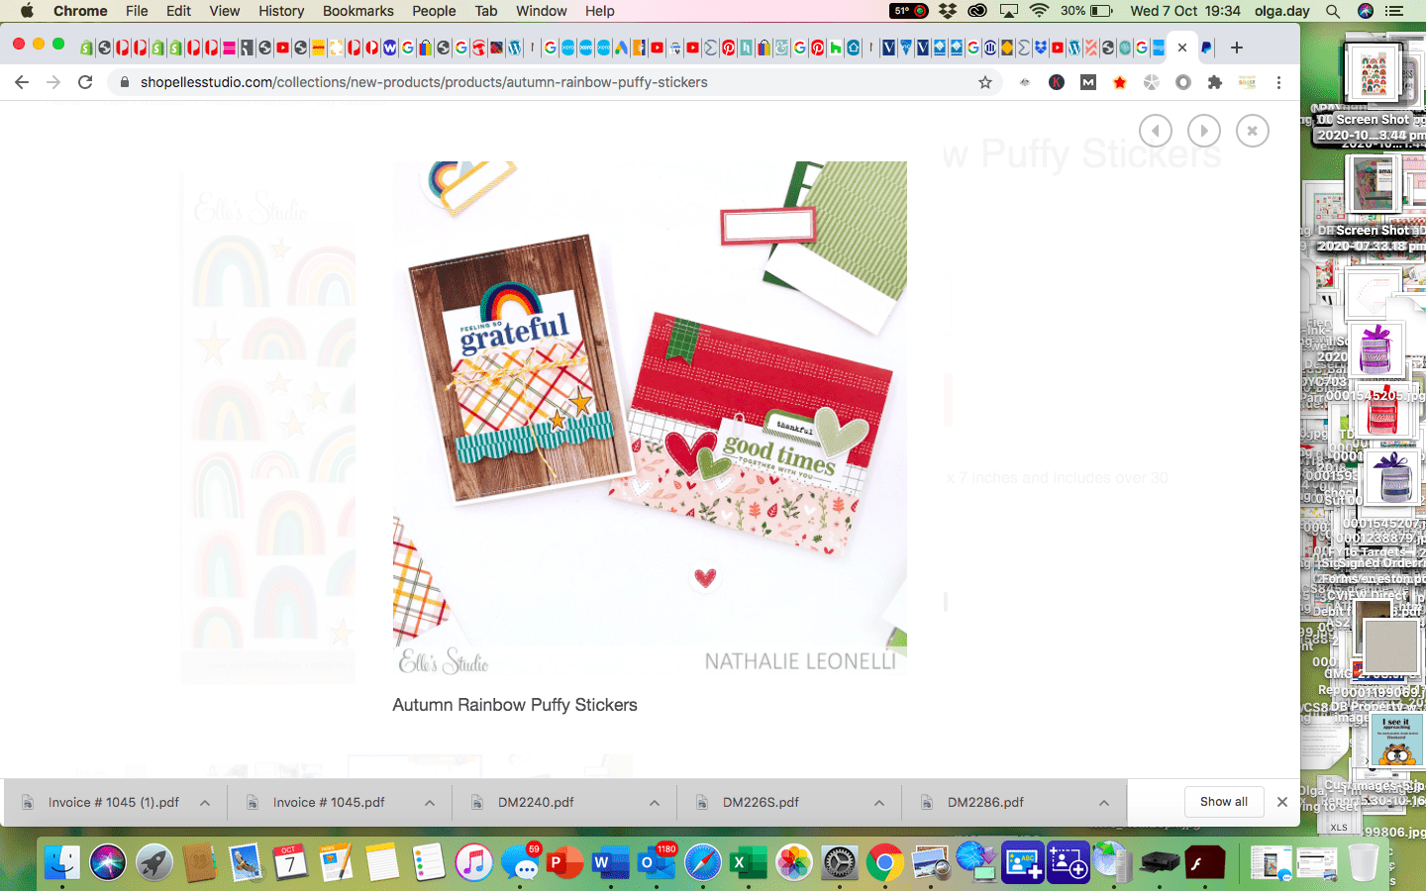Open the Help menu

[x=600, y=11]
